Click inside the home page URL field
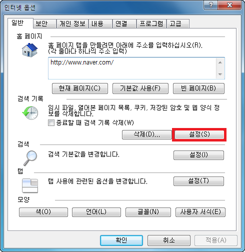 coord(132,68)
